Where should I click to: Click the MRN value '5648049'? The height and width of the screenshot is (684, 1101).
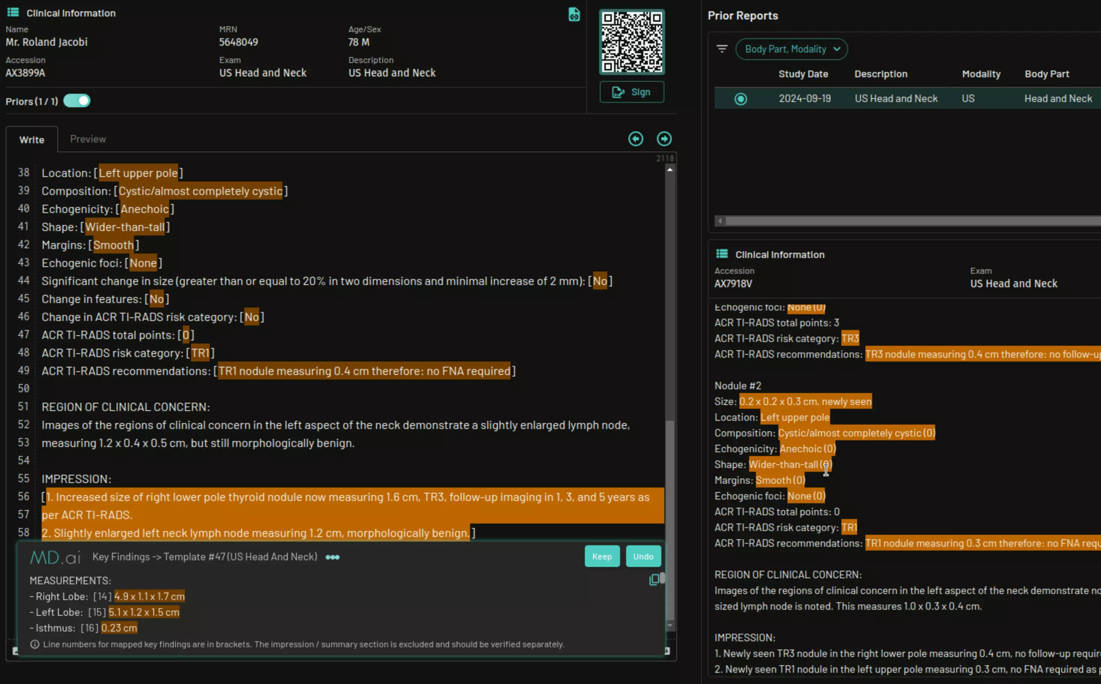239,42
